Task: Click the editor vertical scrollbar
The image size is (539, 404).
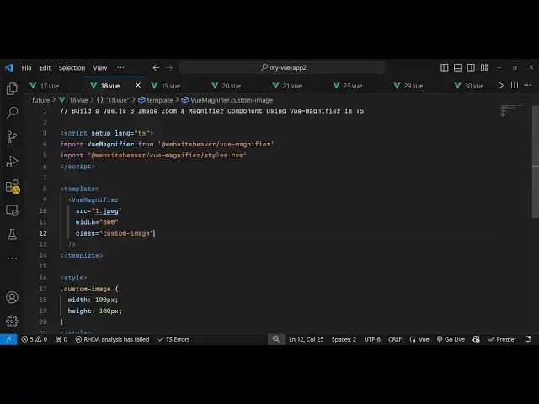Action: 536,162
